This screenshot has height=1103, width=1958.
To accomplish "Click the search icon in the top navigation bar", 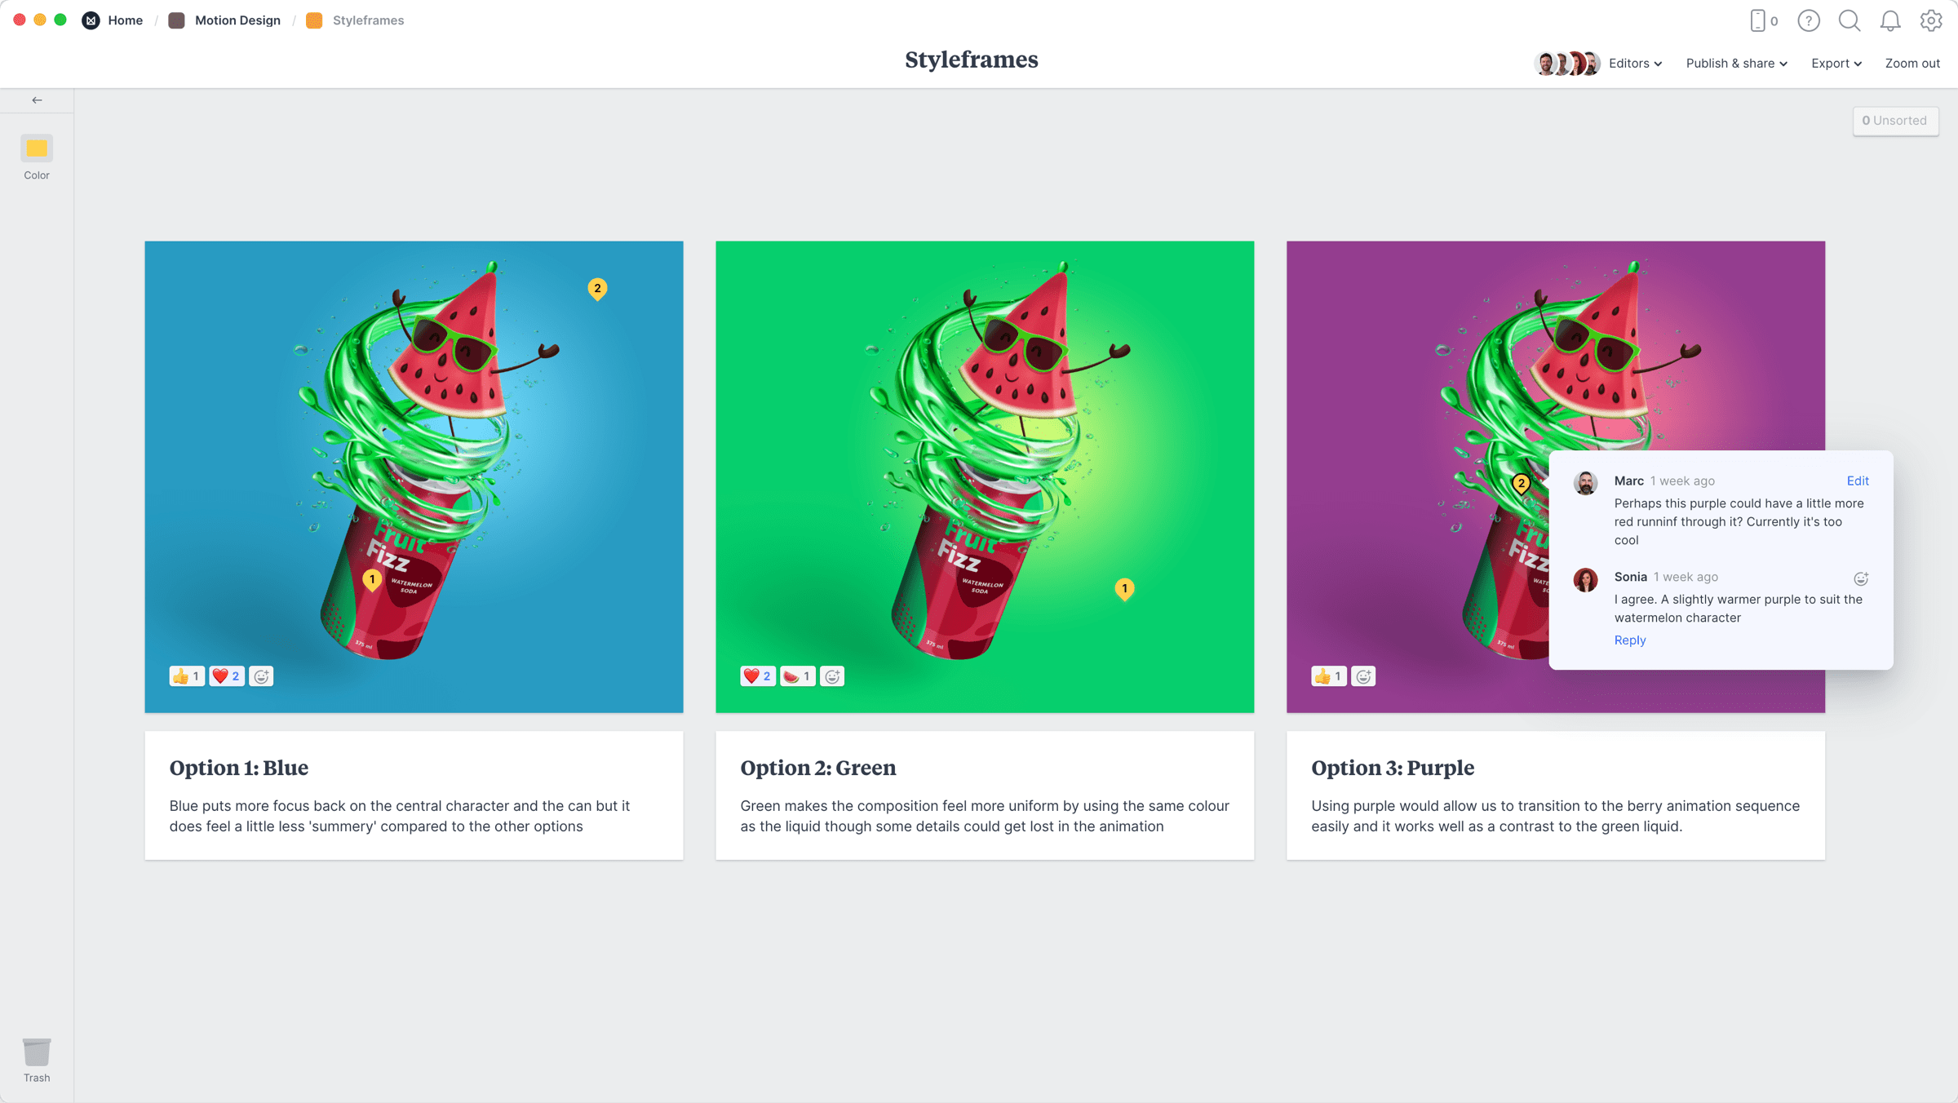I will pyautogui.click(x=1849, y=20).
